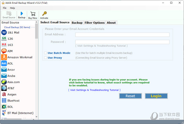Open Buy Now shopping cart icon
The height and width of the screenshot is (124, 184).
tap(33, 14)
